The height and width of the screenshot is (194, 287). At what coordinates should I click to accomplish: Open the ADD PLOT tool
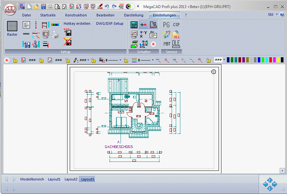(121, 6)
